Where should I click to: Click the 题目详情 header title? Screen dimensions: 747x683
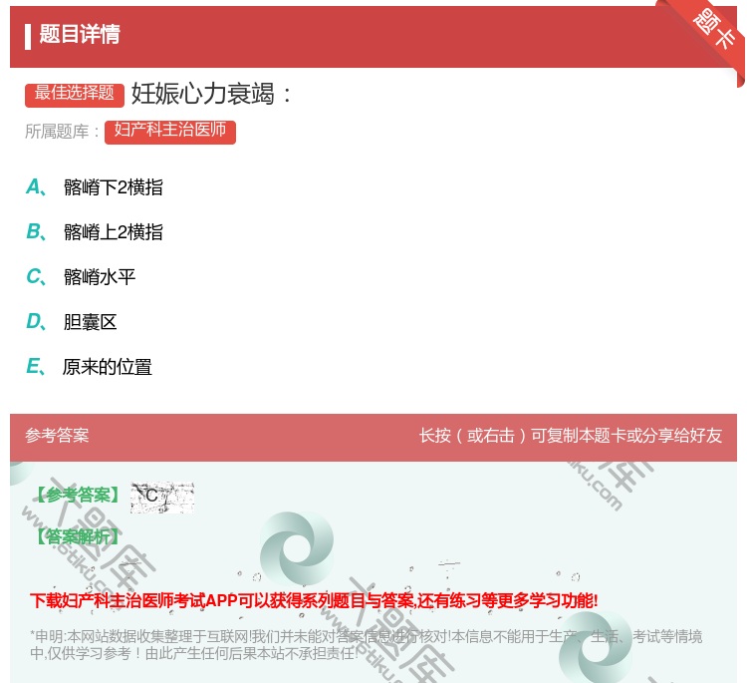coord(80,34)
